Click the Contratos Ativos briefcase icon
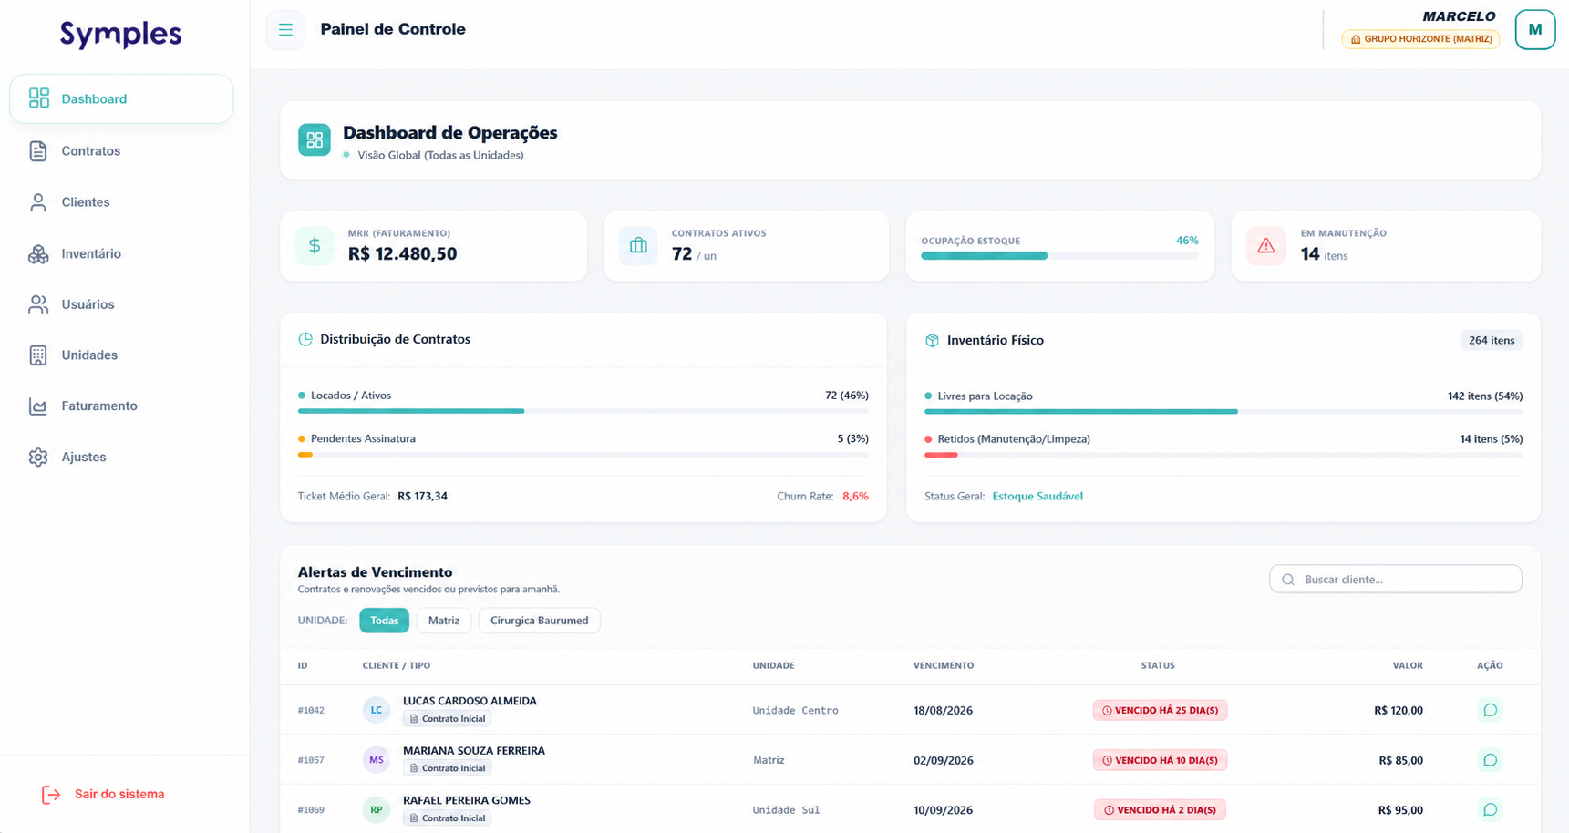Image resolution: width=1569 pixels, height=833 pixels. [638, 246]
